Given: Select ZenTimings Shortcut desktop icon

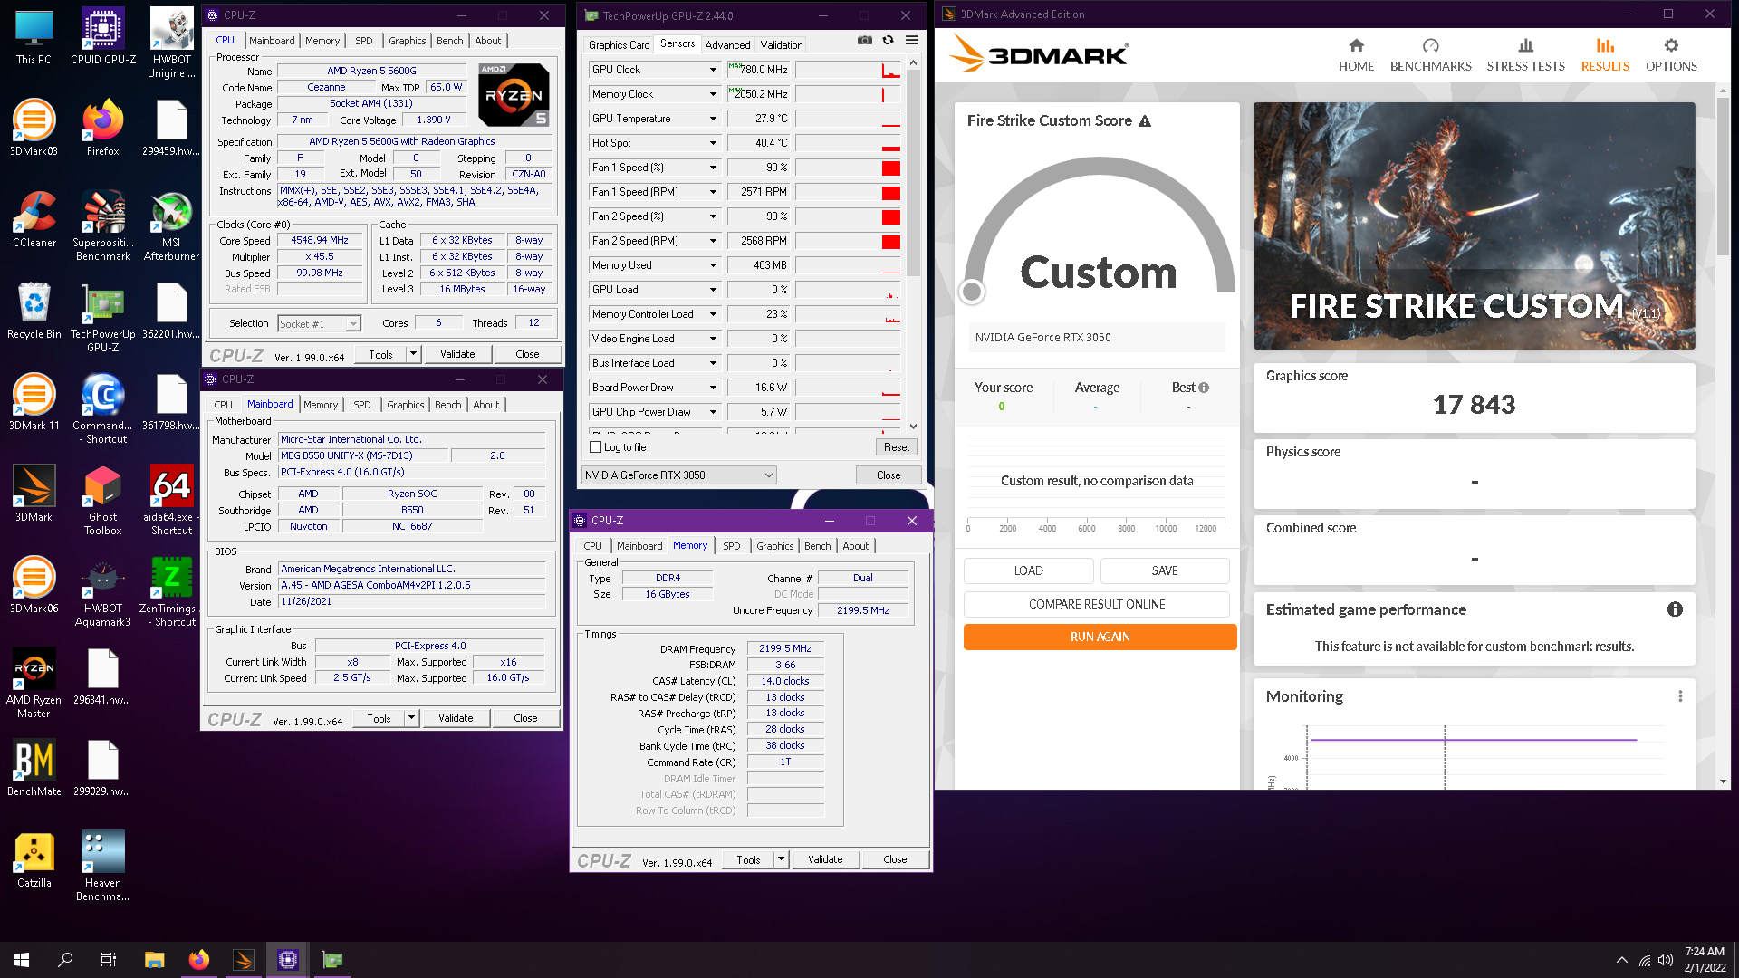Looking at the screenshot, I should pyautogui.click(x=171, y=592).
